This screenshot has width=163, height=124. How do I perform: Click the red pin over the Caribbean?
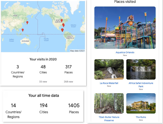click(62, 30)
